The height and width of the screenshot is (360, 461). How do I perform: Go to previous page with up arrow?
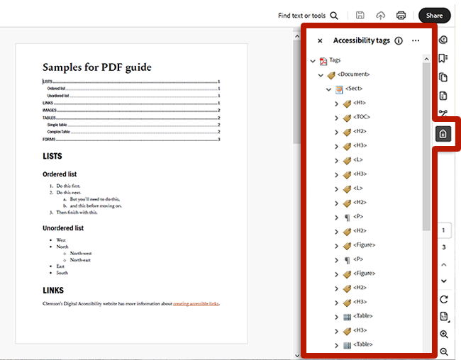pos(444,265)
